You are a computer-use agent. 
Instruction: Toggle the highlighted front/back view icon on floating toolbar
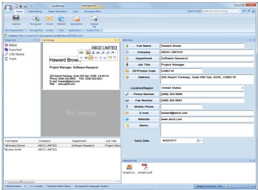click(91, 58)
